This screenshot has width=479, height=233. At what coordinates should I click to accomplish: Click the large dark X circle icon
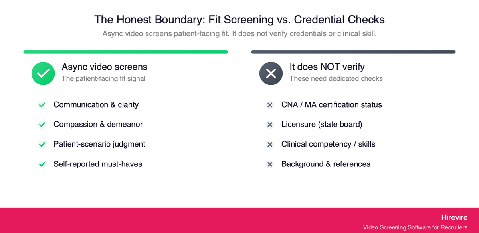click(271, 73)
